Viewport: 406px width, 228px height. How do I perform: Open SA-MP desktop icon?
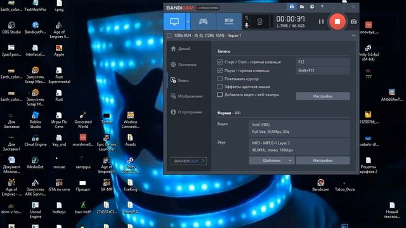[107, 185]
